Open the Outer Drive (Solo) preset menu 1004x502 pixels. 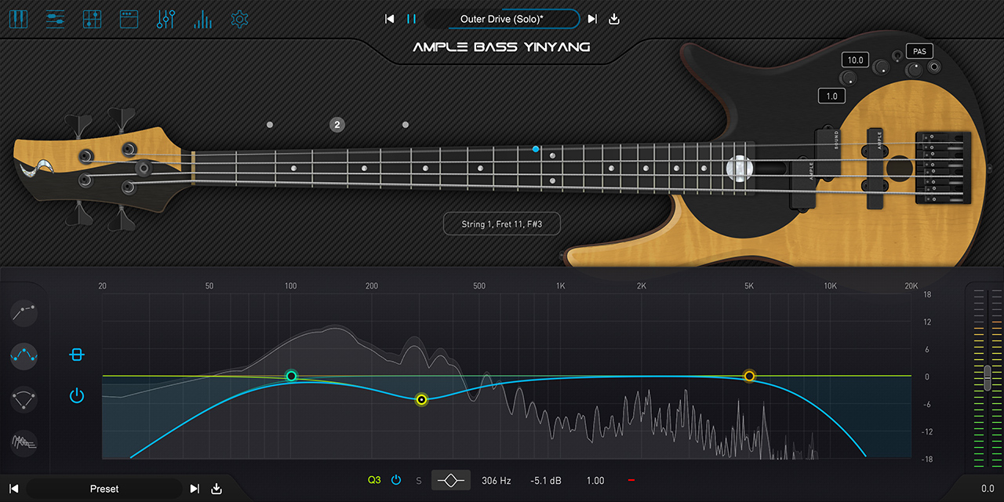(502, 19)
